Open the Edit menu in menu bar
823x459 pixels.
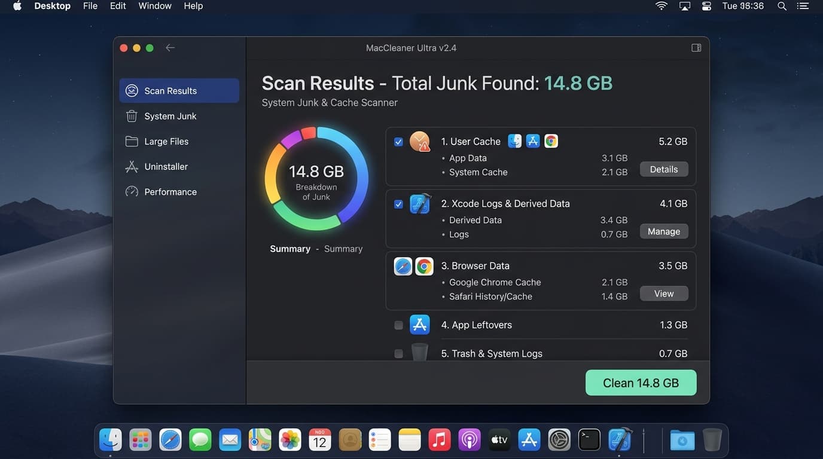point(118,6)
